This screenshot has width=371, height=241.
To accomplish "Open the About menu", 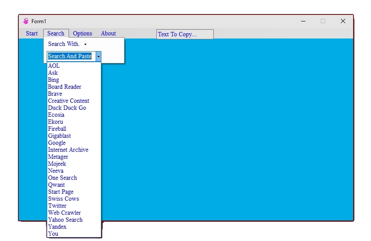I will (x=108, y=33).
